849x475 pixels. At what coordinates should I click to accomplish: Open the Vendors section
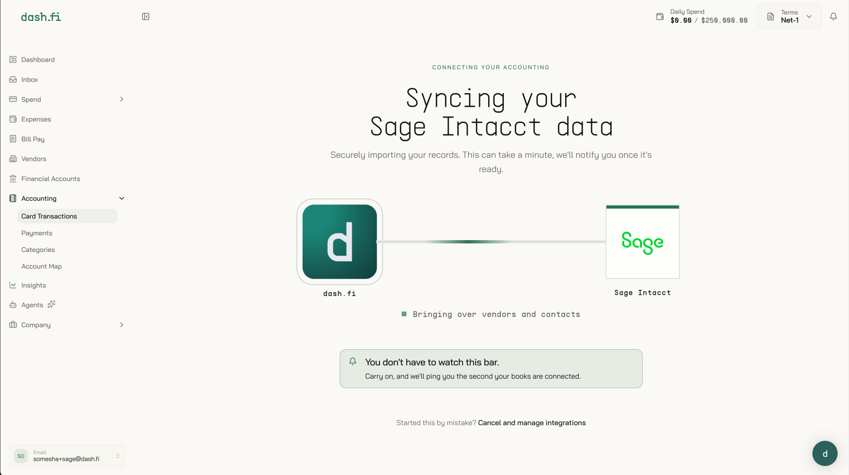click(x=34, y=159)
